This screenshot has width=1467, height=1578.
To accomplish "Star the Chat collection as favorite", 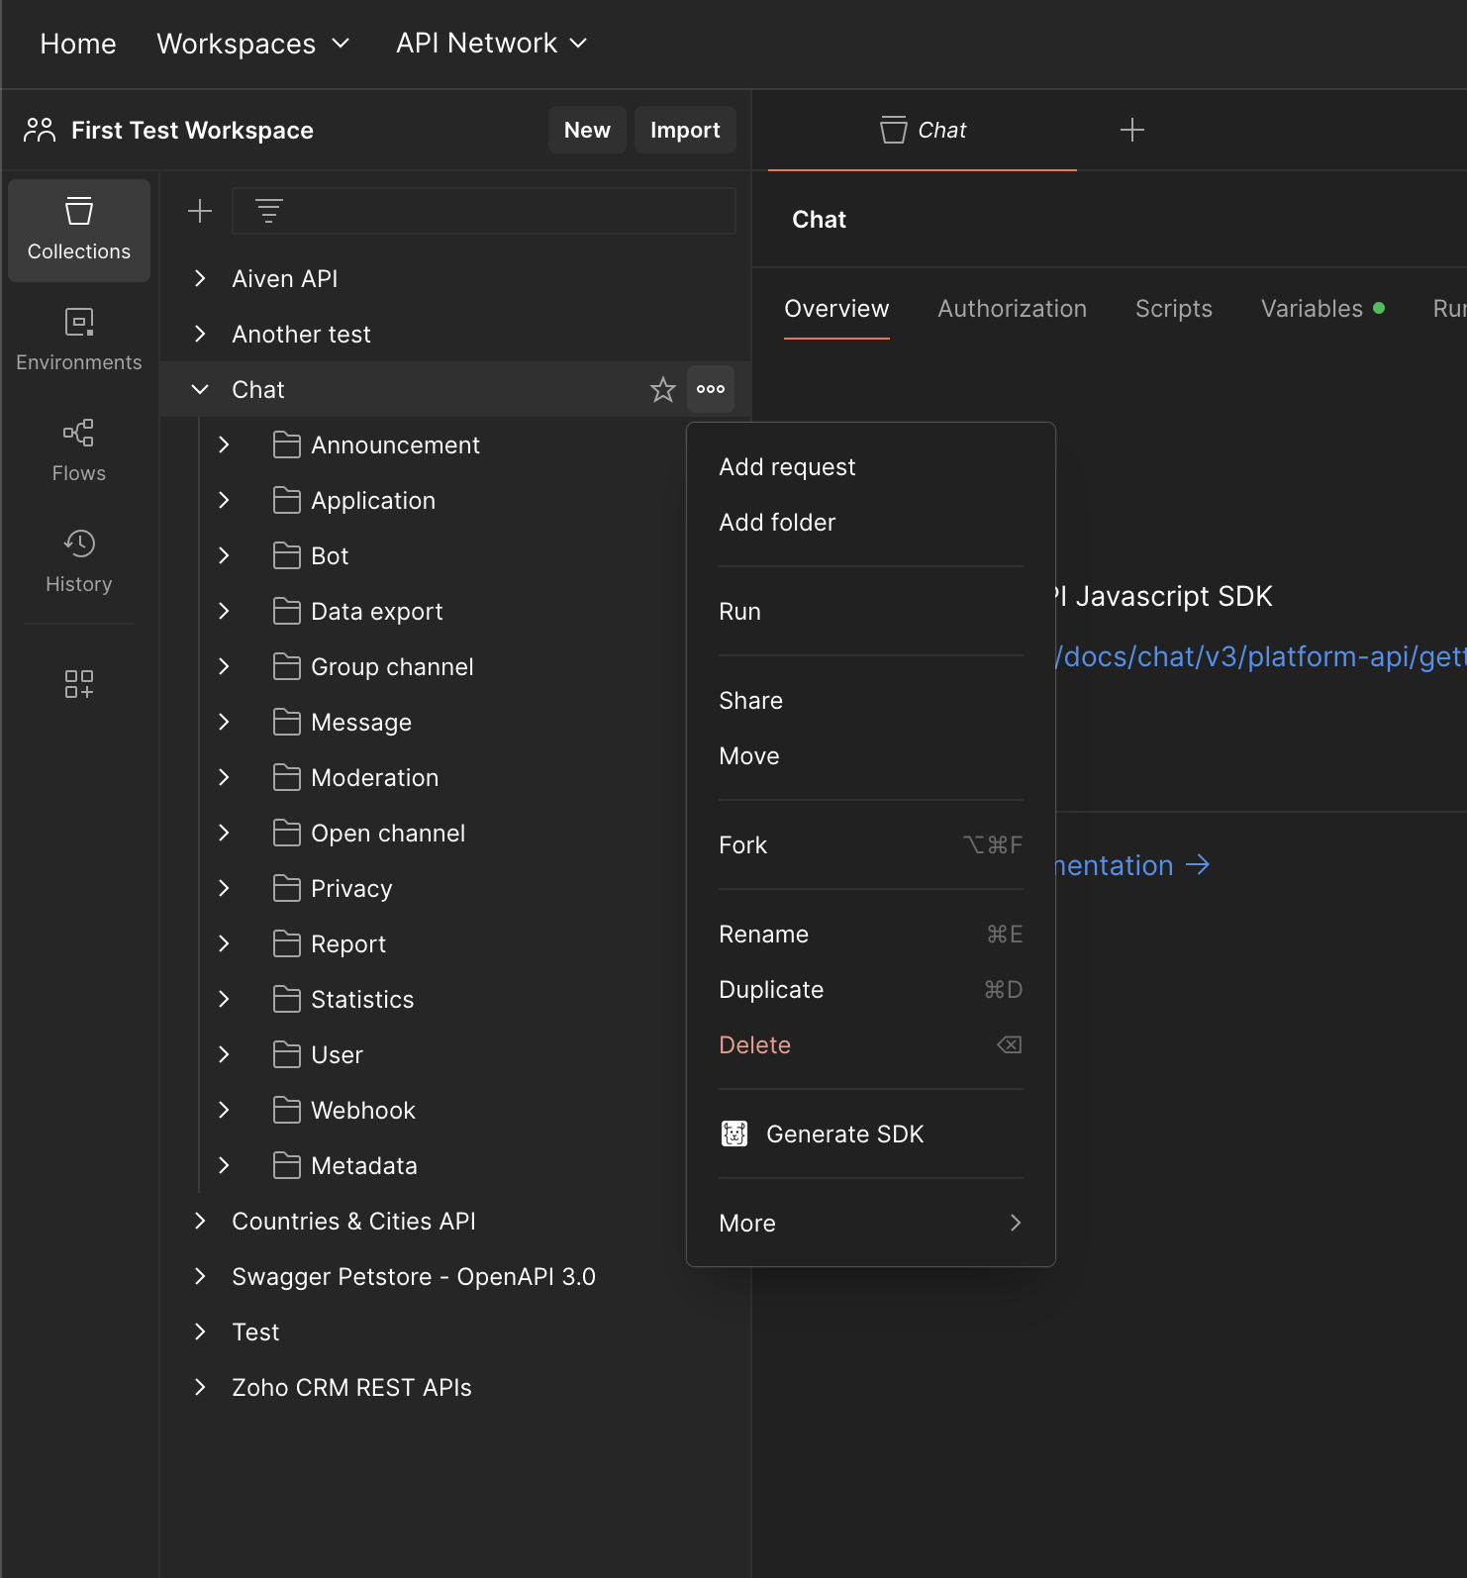I will click(x=662, y=389).
